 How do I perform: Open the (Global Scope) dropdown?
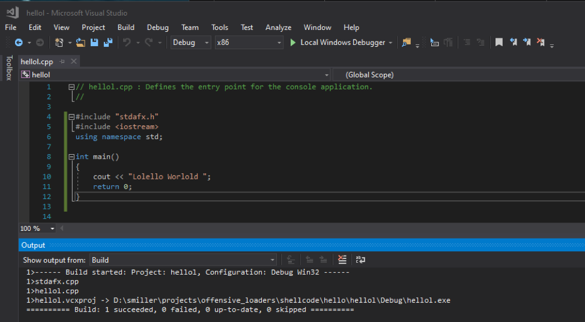[x=459, y=75]
